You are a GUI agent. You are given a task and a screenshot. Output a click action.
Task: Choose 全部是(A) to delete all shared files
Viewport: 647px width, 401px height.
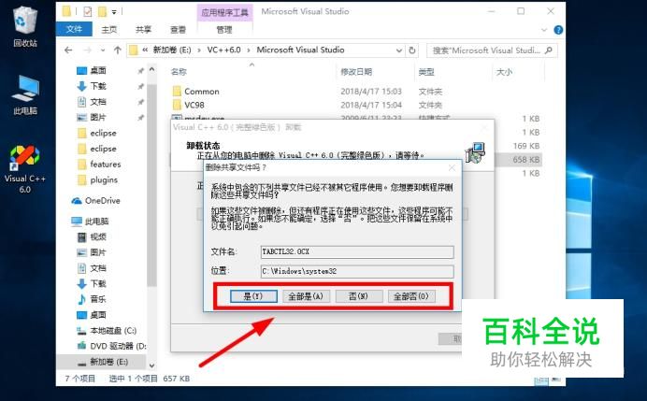[306, 296]
